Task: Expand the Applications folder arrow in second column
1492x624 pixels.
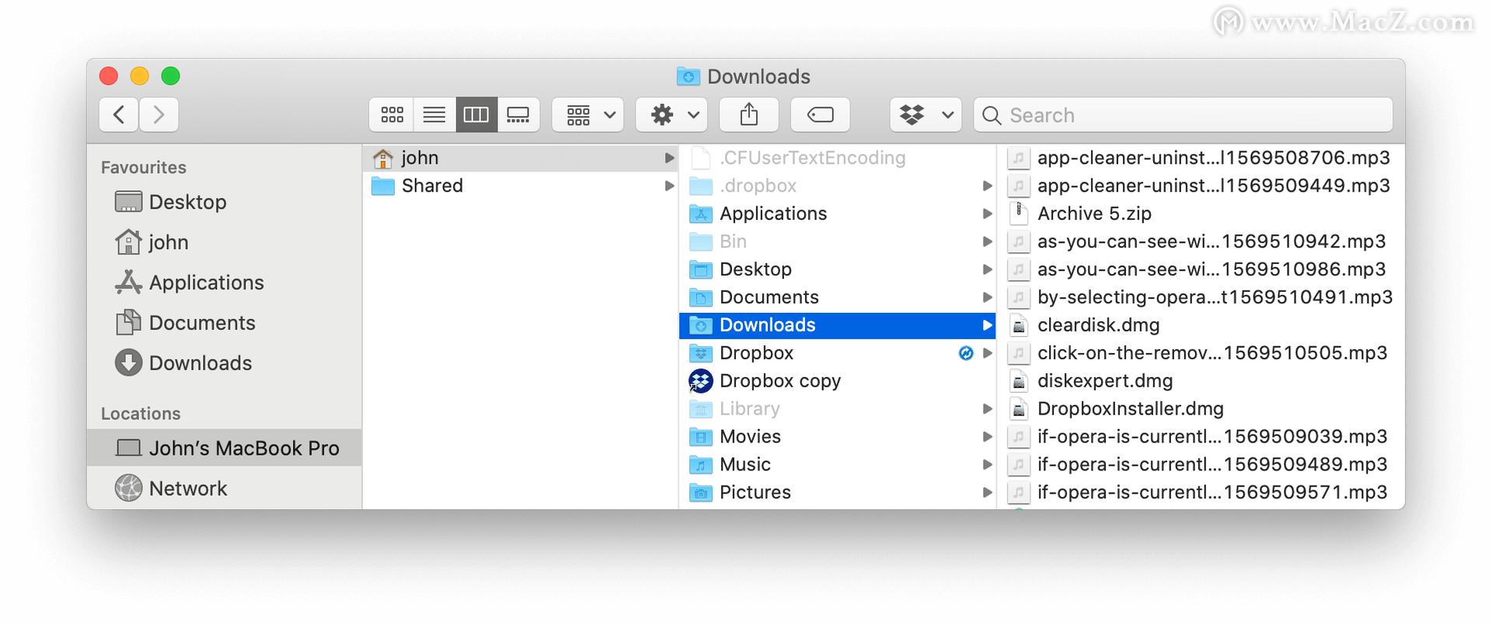Action: 987,213
